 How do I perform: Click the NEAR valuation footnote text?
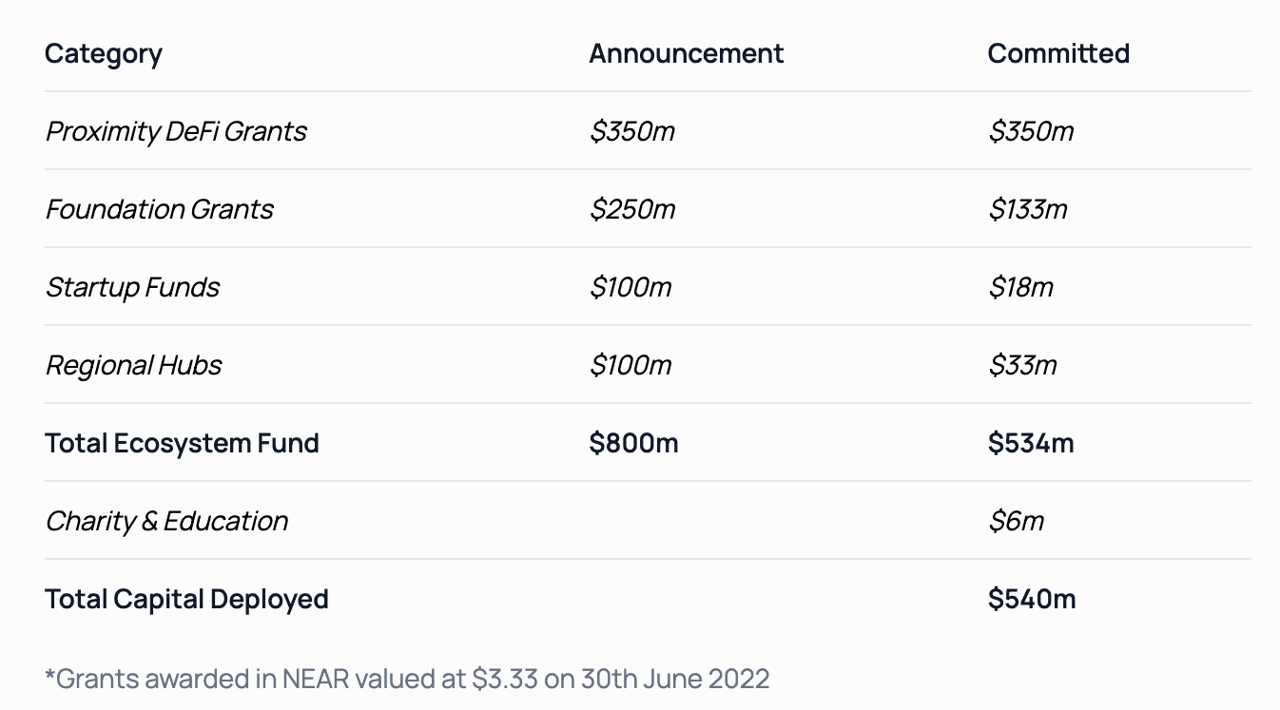pos(407,679)
